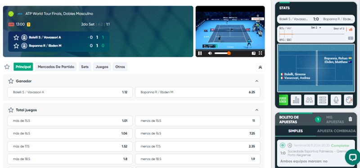Collapse all markets with double chevron button
360x168 pixels.
click(x=261, y=67)
